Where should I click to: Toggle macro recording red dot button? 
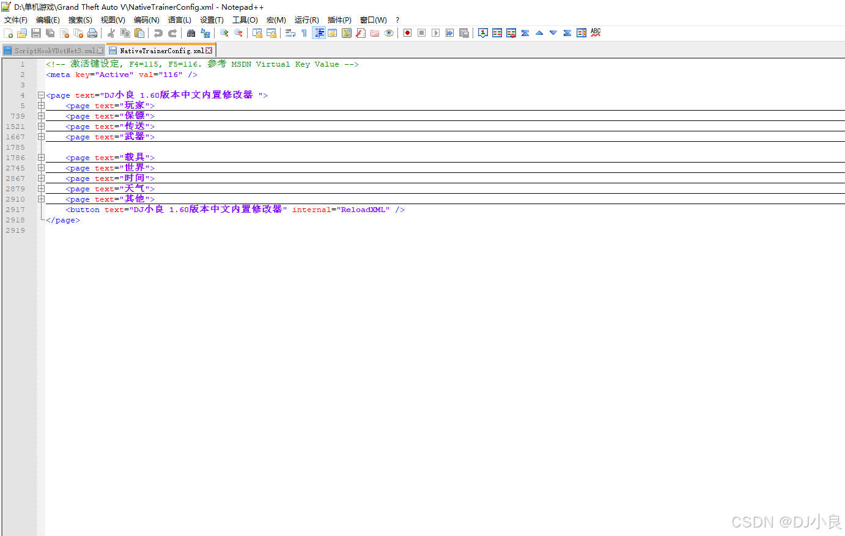click(x=407, y=33)
